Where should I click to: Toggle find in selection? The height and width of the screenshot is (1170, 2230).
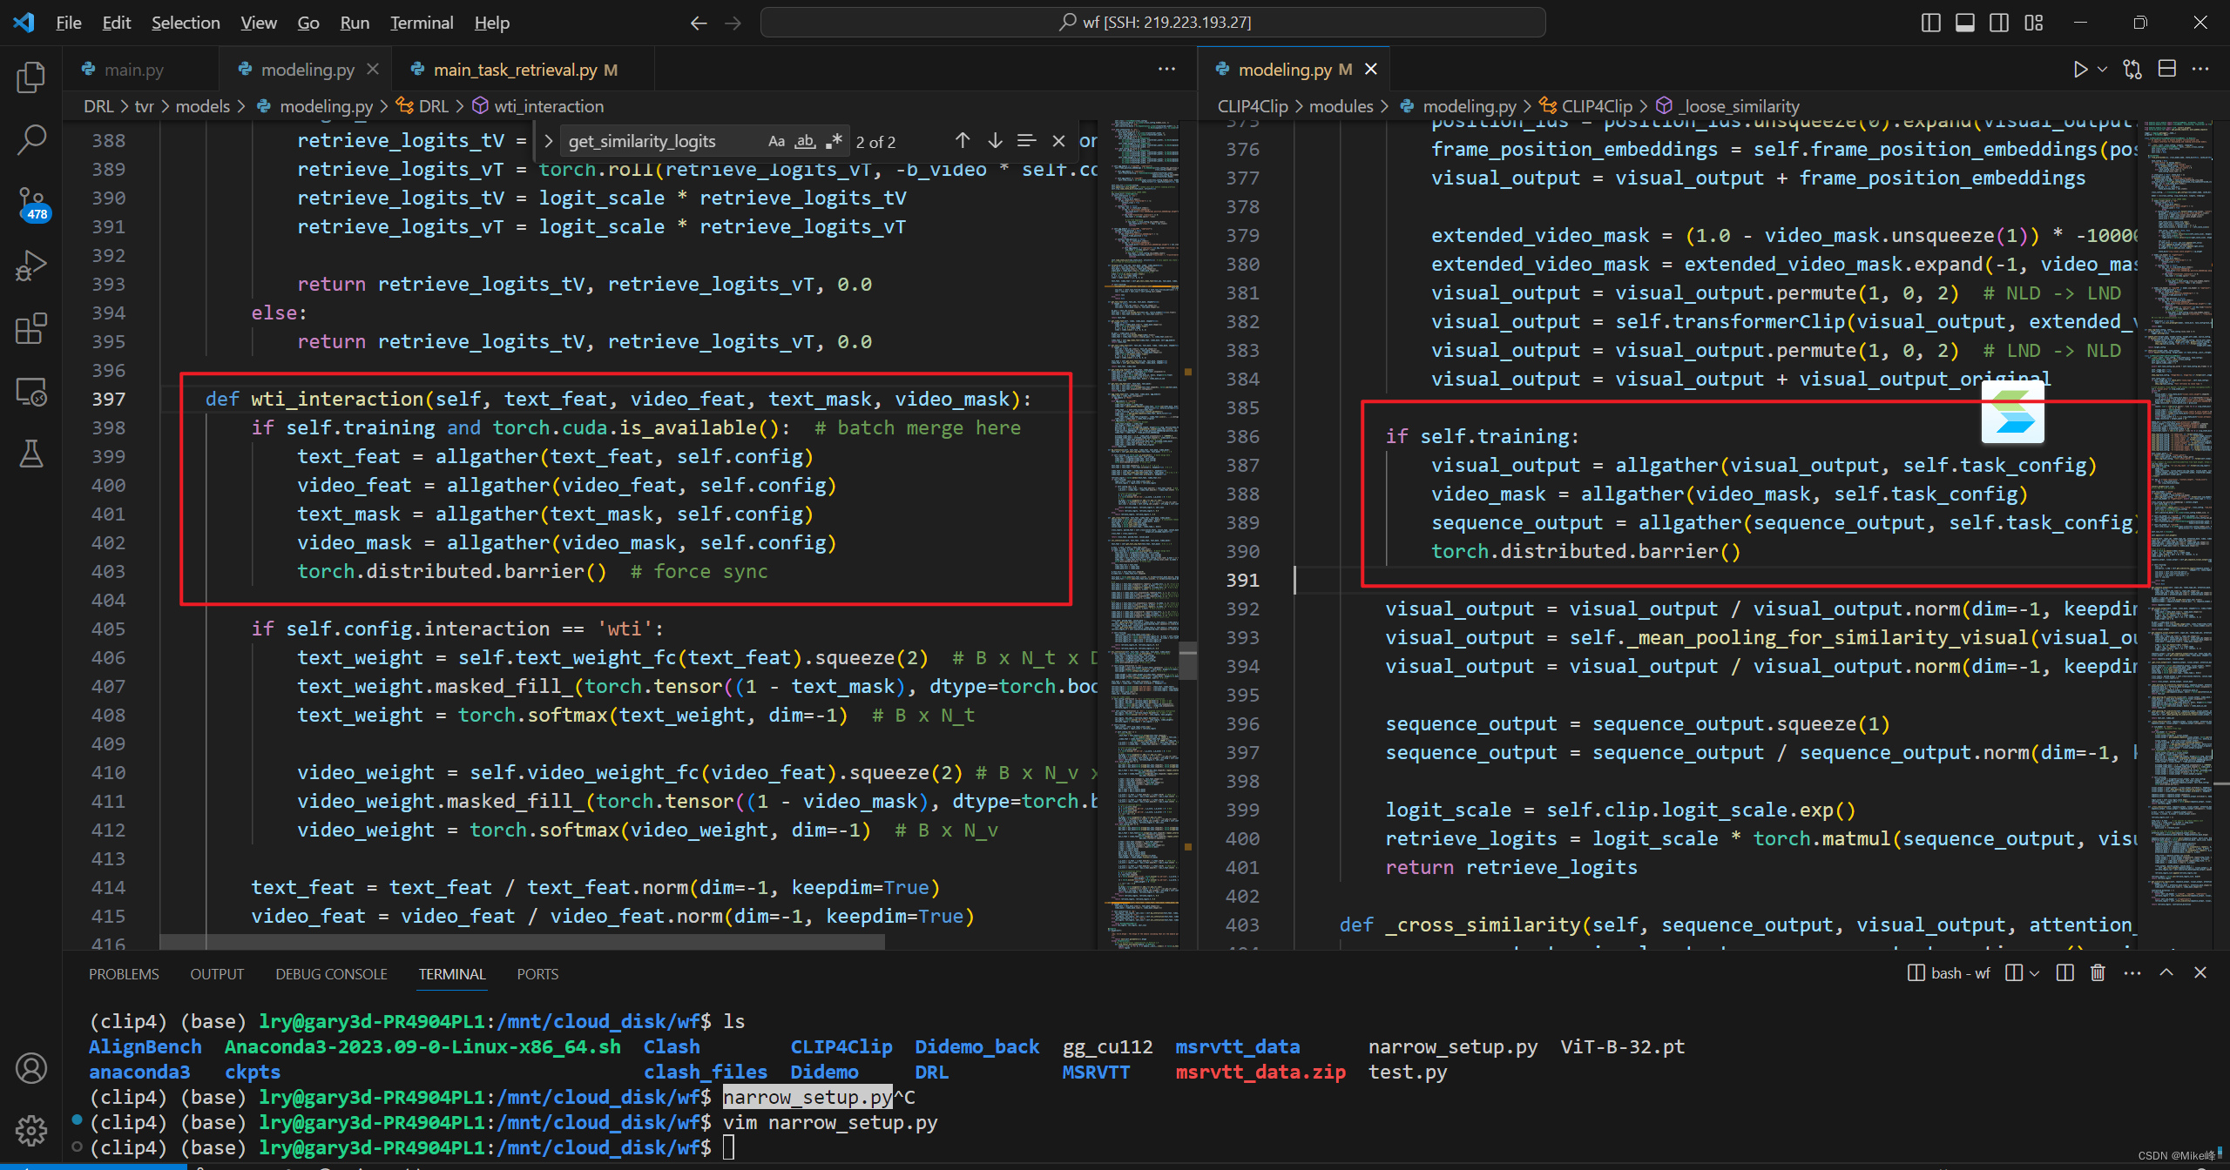coord(1027,140)
